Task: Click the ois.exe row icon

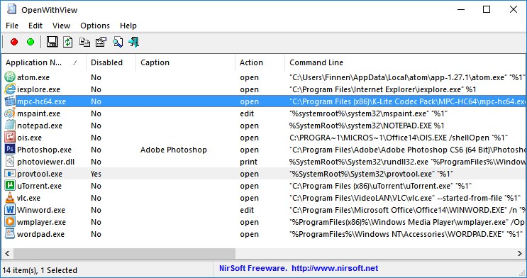Action: tap(10, 138)
